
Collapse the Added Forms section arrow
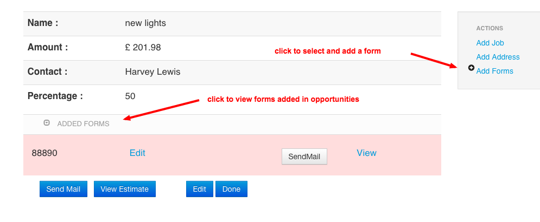point(47,123)
